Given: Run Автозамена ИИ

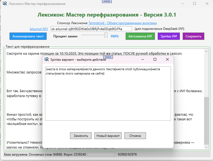Looking at the screenshot, I should (140, 36).
